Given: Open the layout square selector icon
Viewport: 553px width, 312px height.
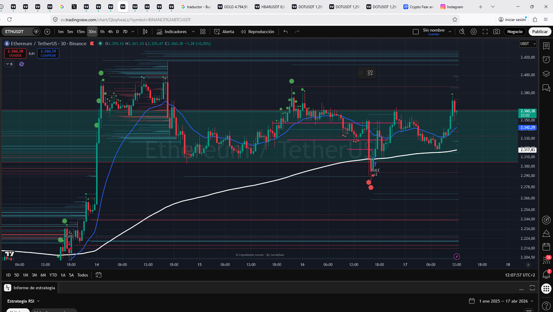Looking at the screenshot, I should coord(415,31).
